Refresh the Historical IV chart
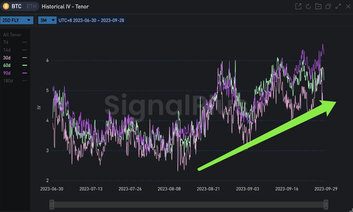The height and width of the screenshot is (212, 353). (x=308, y=6)
